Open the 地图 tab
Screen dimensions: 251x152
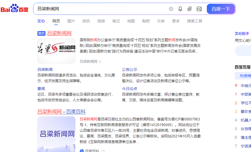pyautogui.click(x=131, y=21)
